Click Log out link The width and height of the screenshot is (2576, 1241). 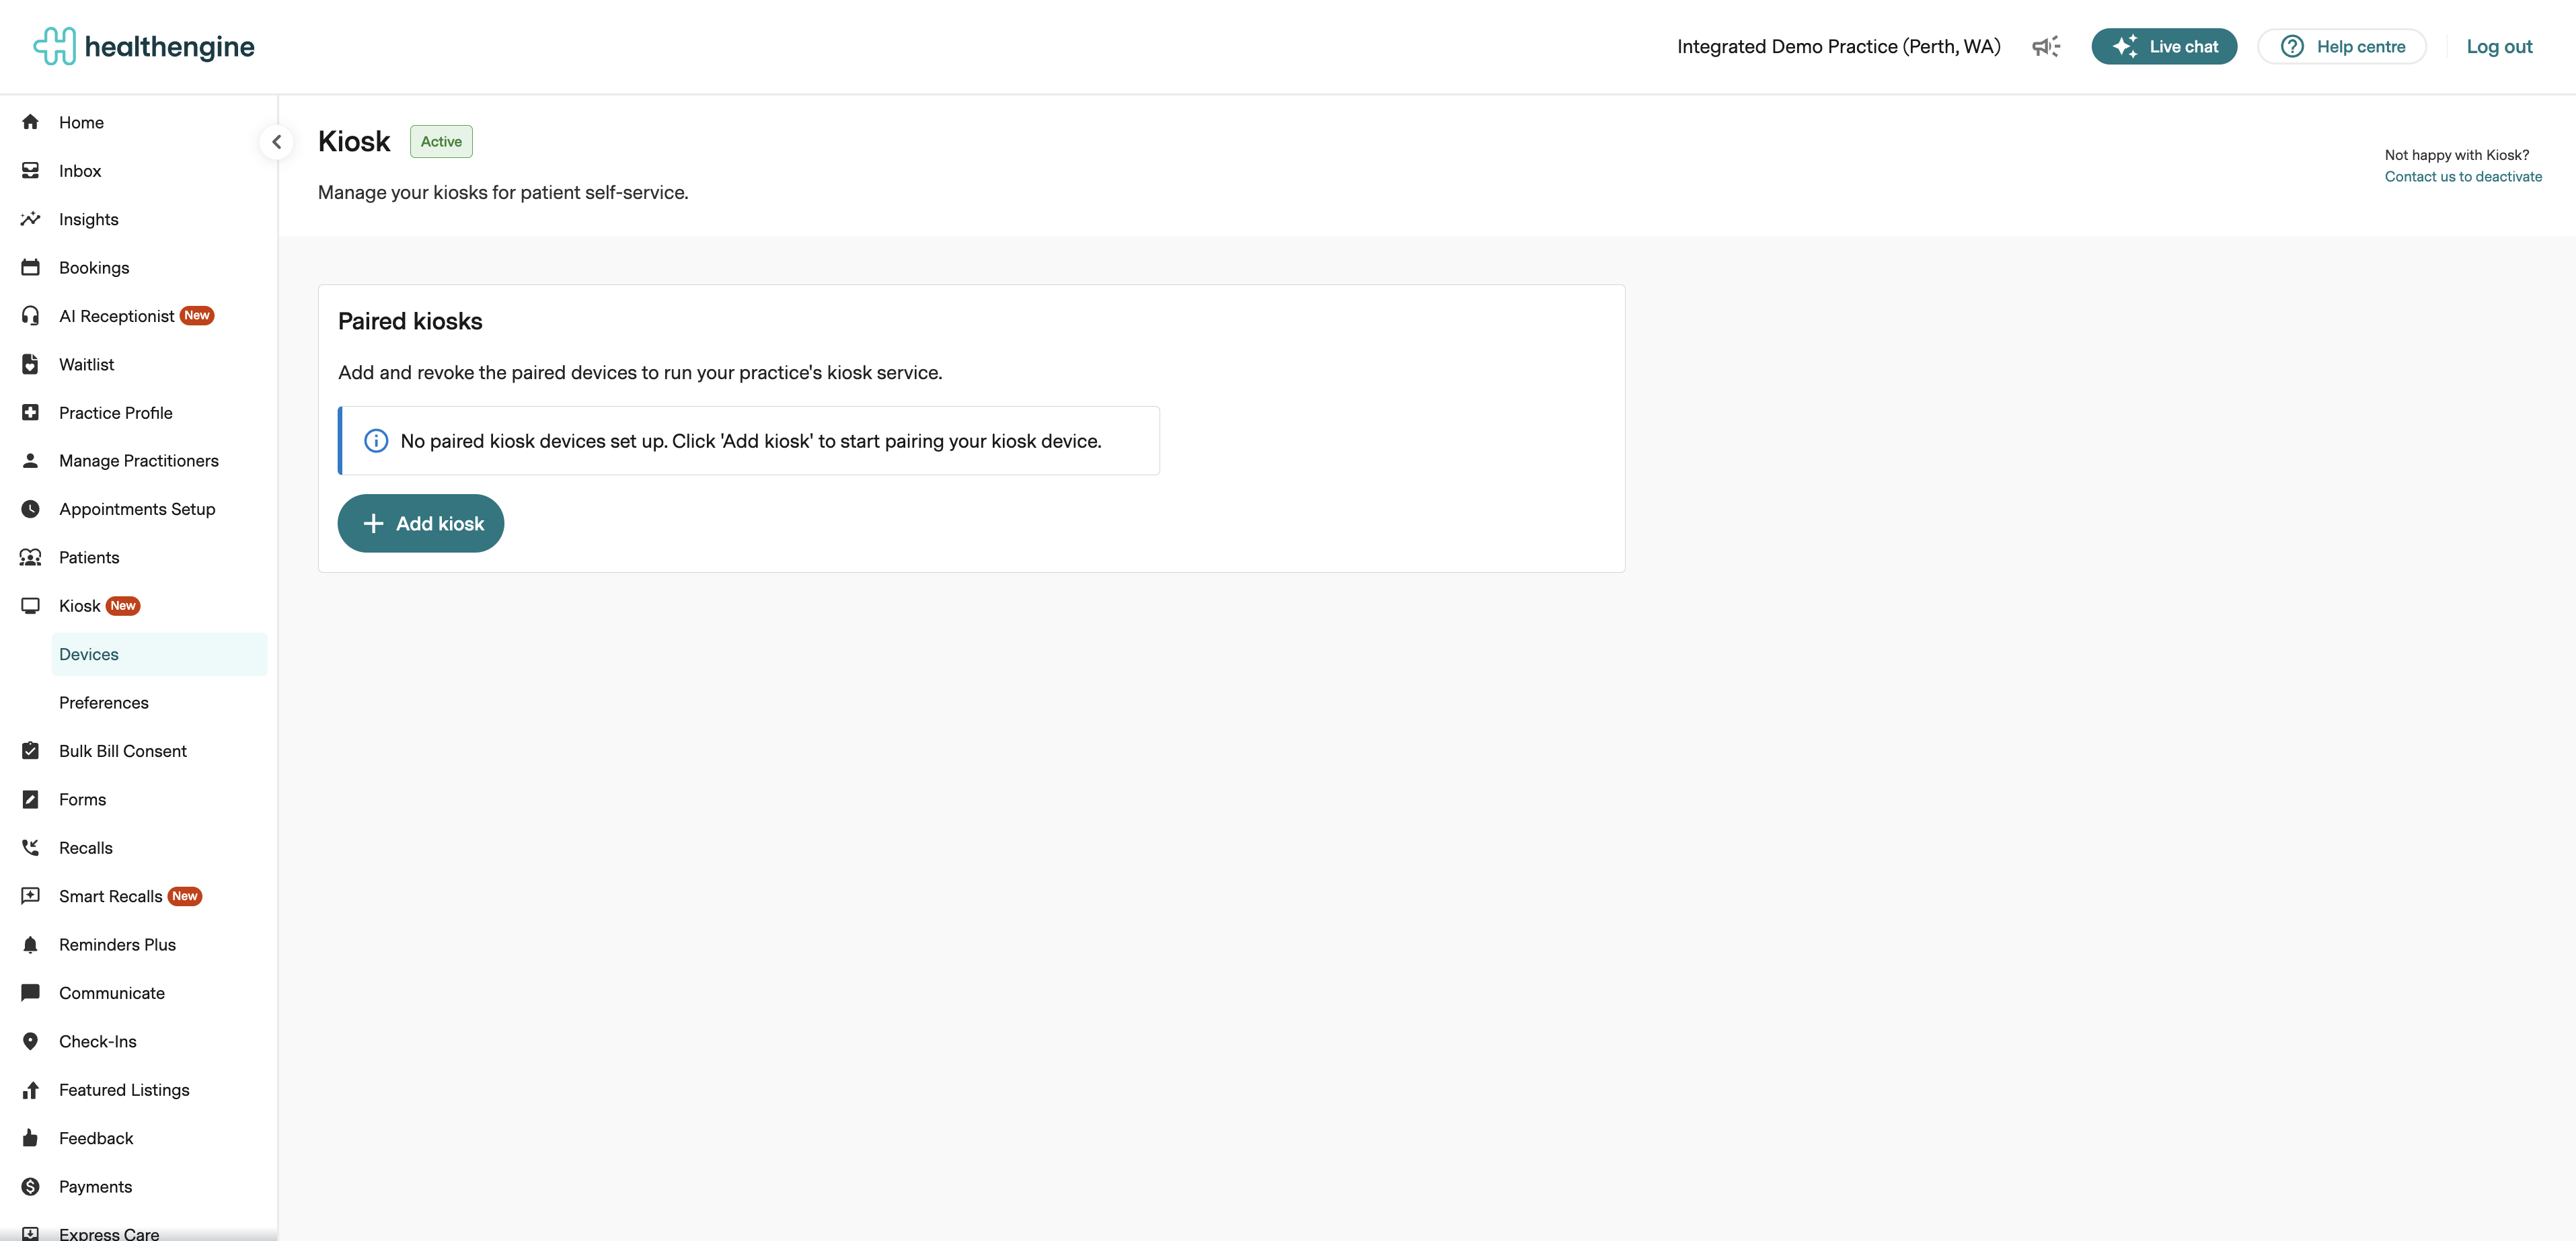(x=2499, y=46)
